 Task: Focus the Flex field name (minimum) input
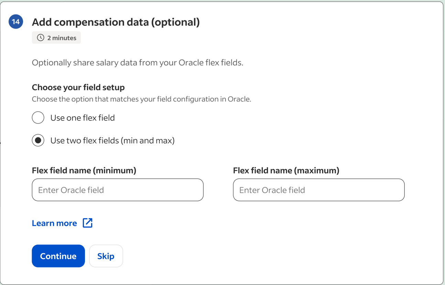coord(118,190)
